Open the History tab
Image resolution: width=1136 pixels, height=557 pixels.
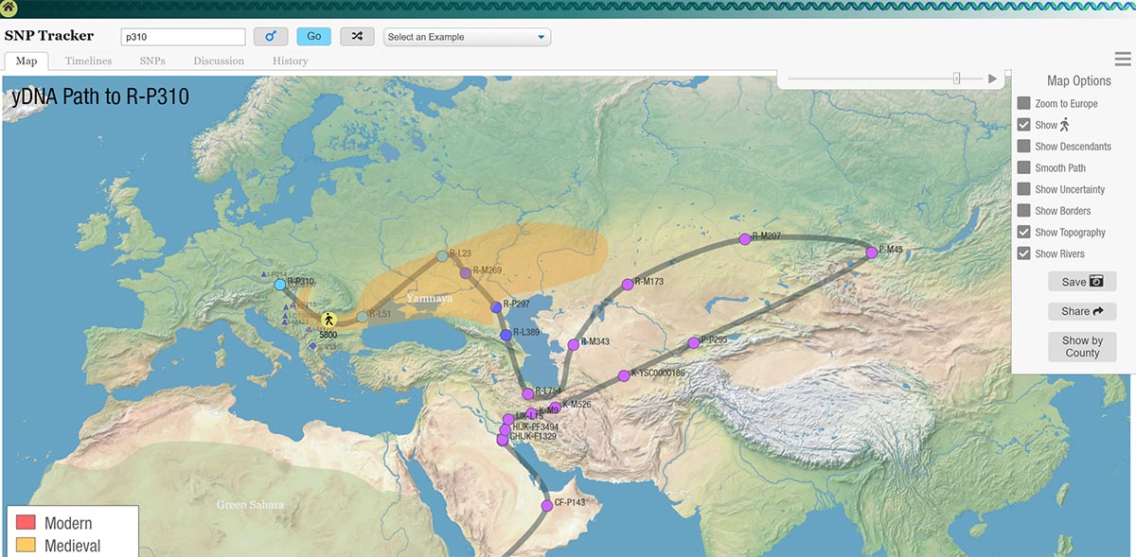click(290, 61)
